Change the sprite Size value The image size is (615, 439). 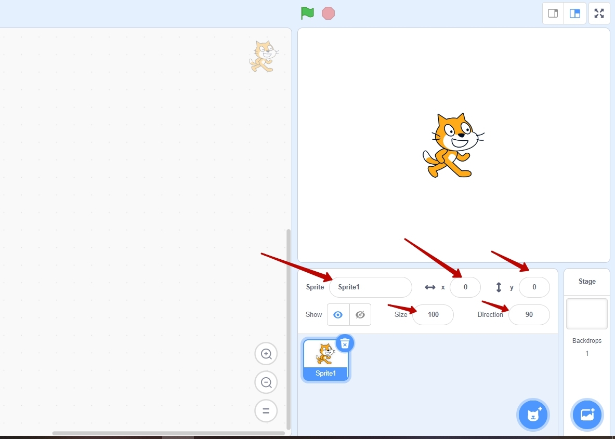(433, 315)
